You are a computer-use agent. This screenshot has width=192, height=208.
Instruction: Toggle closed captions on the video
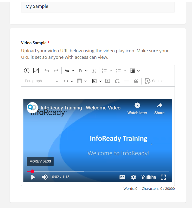[x=122, y=177]
